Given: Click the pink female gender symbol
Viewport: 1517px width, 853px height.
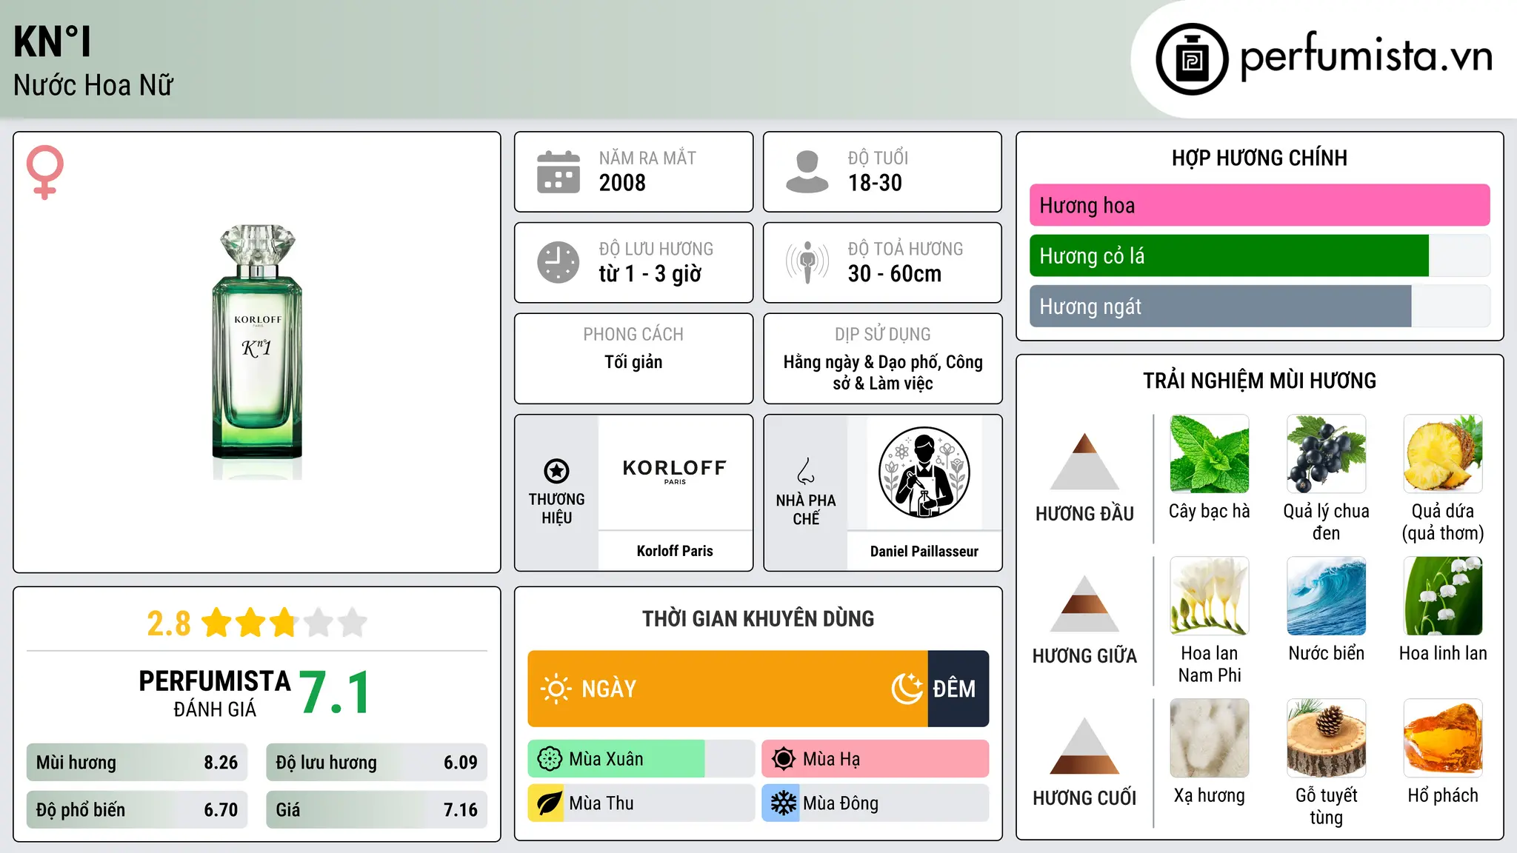Looking at the screenshot, I should coord(44,172).
